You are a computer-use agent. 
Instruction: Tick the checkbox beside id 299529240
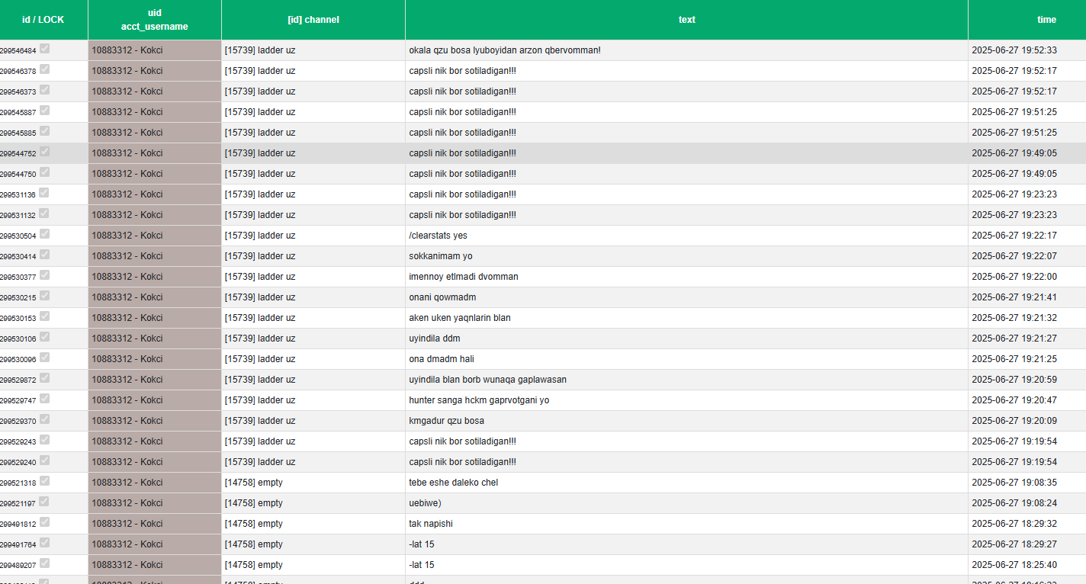tap(45, 460)
